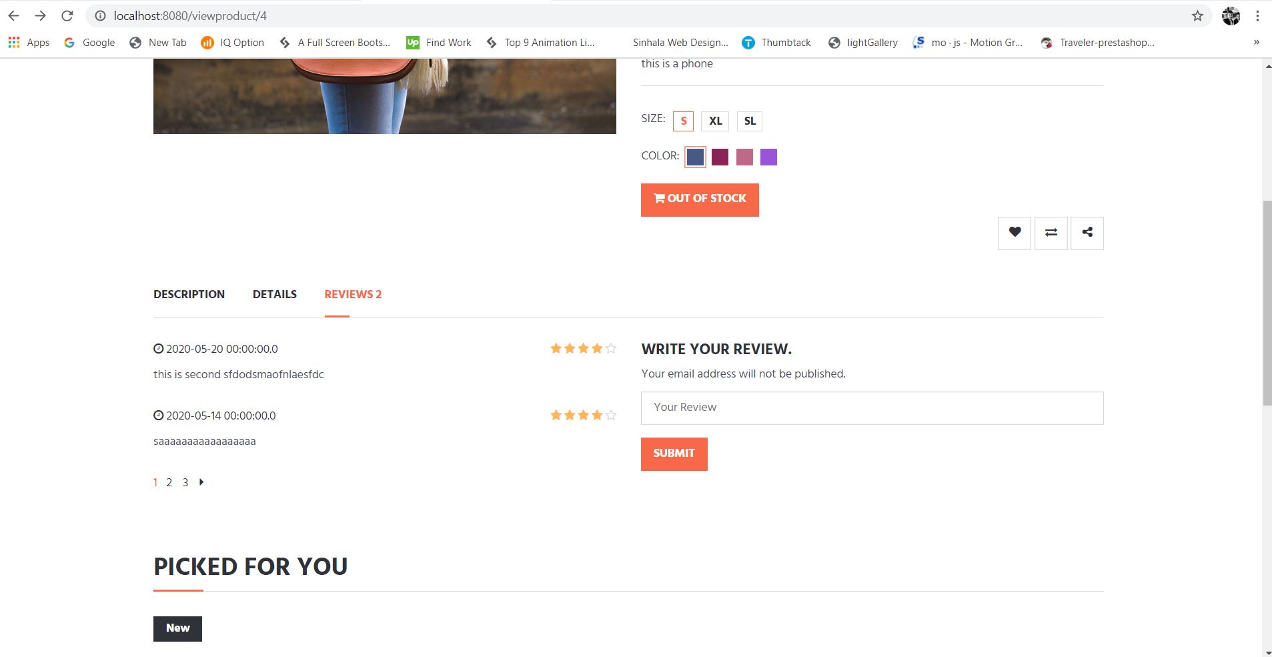1272x657 pixels.
Task: Open the IQ Option bookmark
Action: coord(233,43)
